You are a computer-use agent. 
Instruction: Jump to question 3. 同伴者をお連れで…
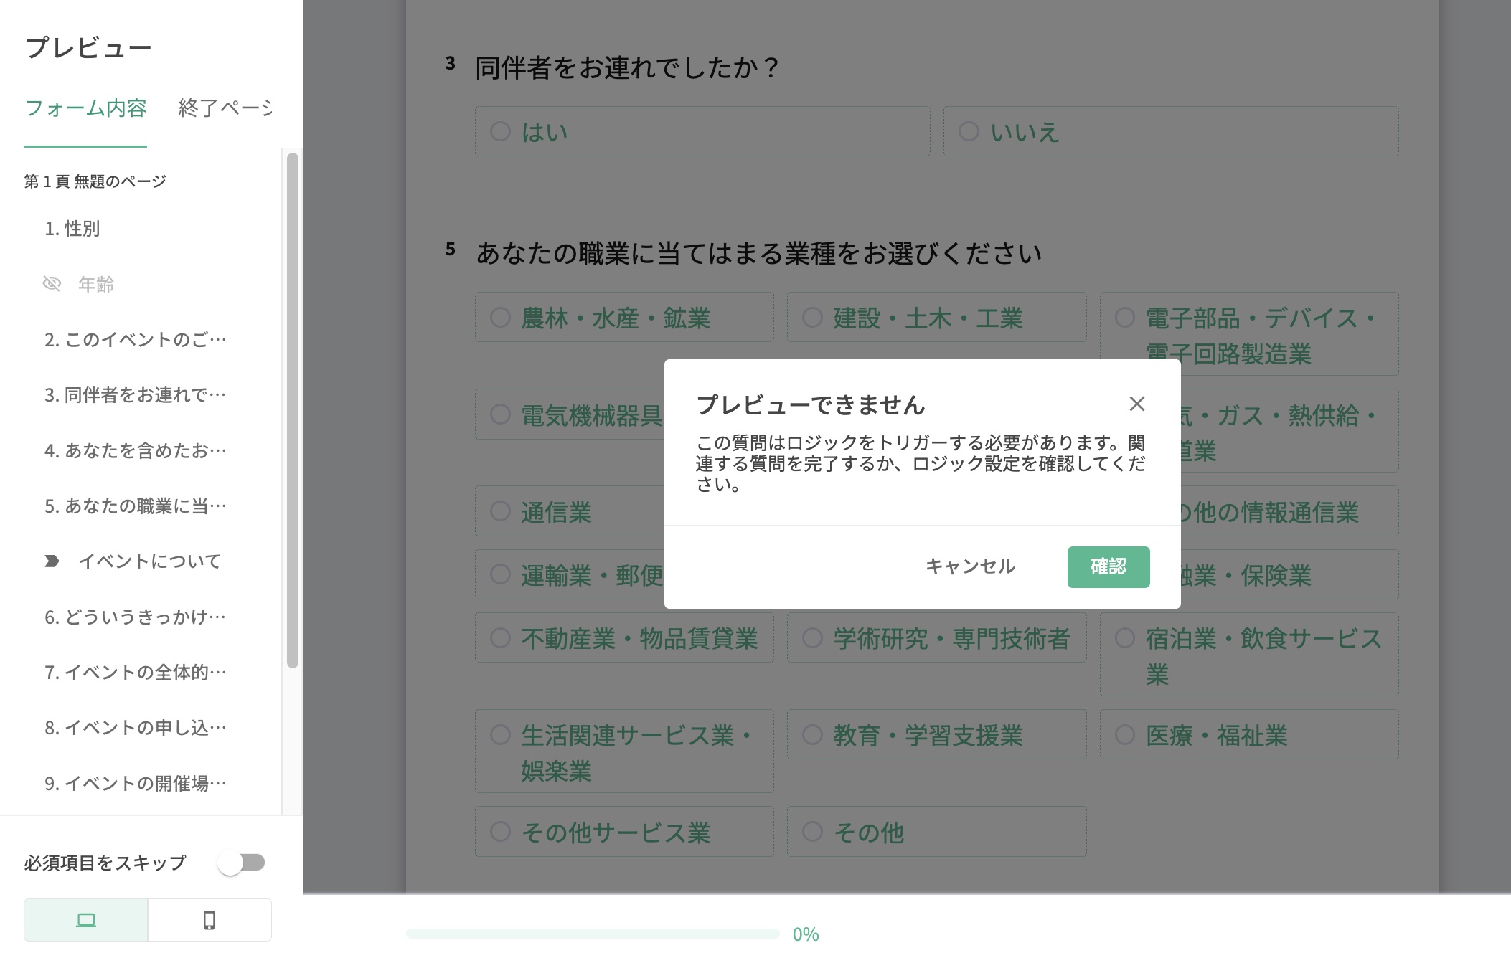[x=136, y=395]
